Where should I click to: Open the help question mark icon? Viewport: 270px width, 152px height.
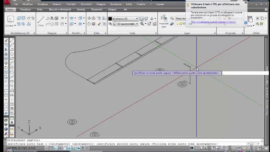(266, 9)
